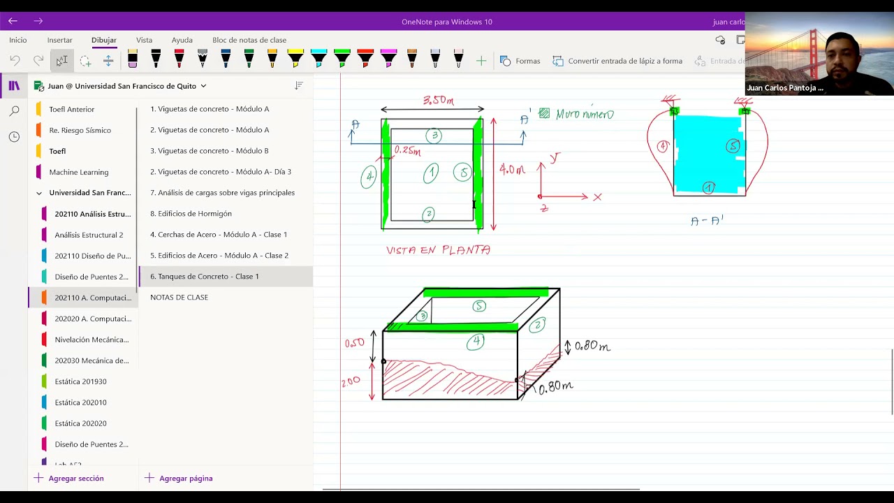Pick the blue pen

coord(226,59)
